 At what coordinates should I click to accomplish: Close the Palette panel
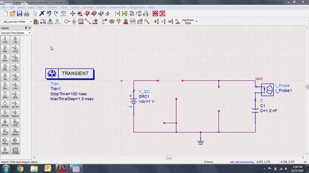click(29, 28)
